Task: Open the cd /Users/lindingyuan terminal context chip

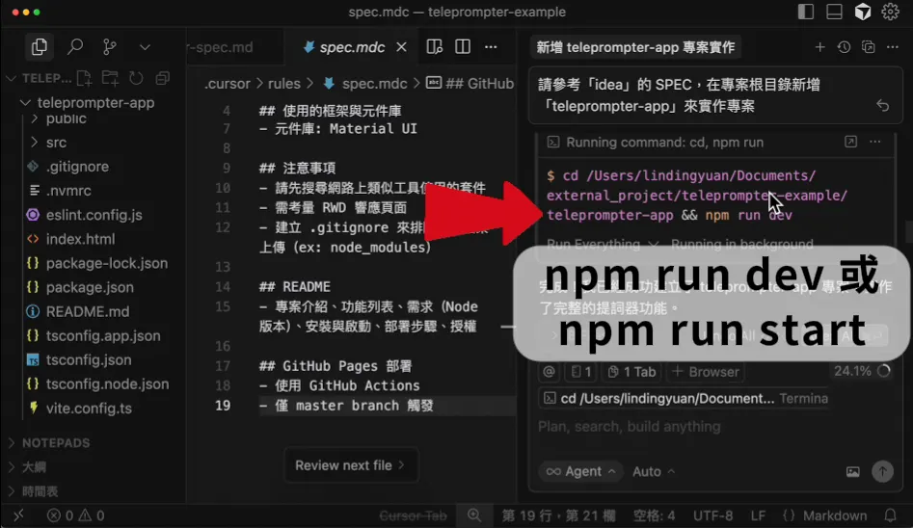Action: click(x=685, y=398)
